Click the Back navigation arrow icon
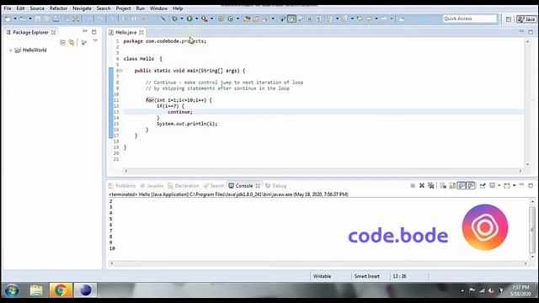This screenshot has height=303, width=539. [369, 19]
